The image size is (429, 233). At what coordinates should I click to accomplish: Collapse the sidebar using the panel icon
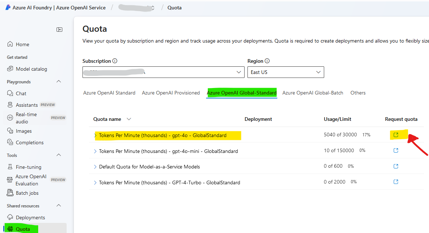(x=59, y=30)
